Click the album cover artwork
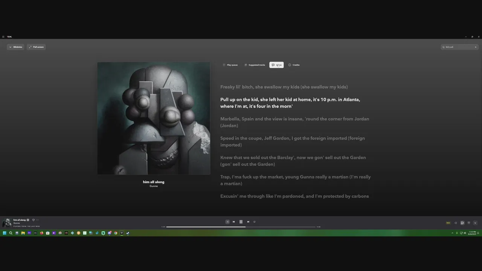Viewport: 482px width, 271px height. pos(154,119)
